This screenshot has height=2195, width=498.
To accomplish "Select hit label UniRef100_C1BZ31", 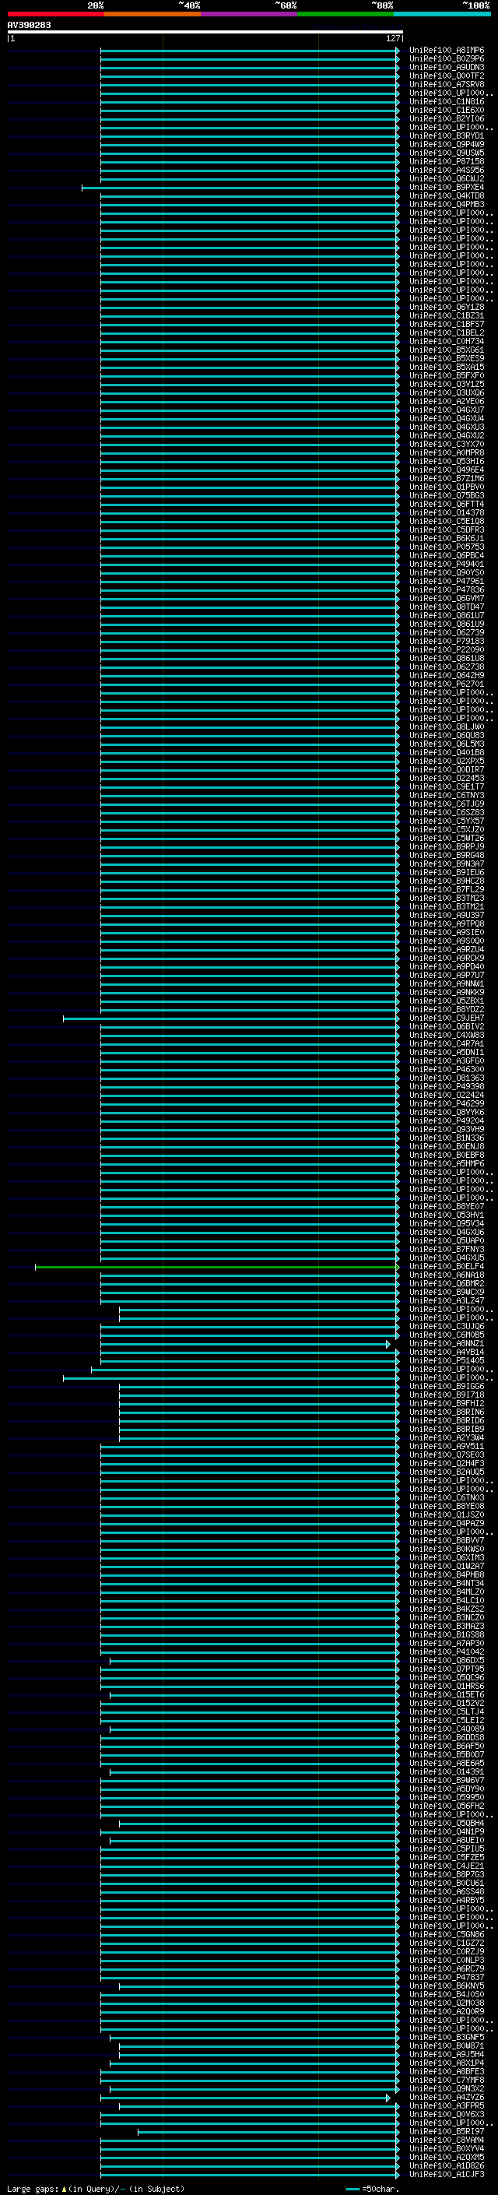I will (x=446, y=315).
